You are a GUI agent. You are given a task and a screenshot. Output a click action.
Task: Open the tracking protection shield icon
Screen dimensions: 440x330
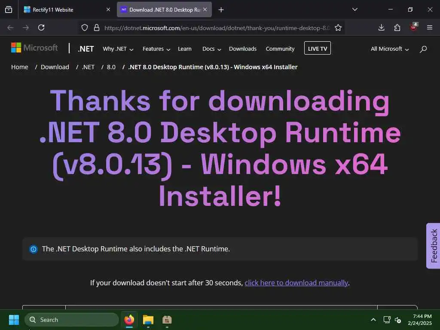pos(85,27)
